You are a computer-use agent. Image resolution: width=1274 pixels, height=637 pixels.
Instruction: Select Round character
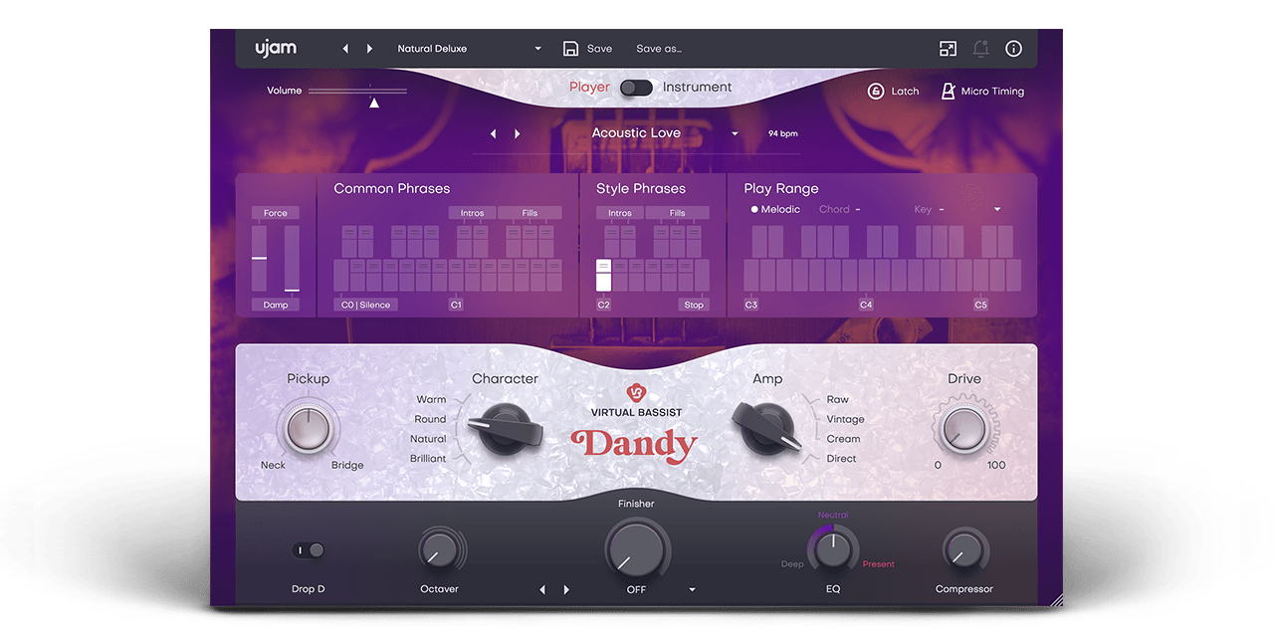(x=430, y=419)
